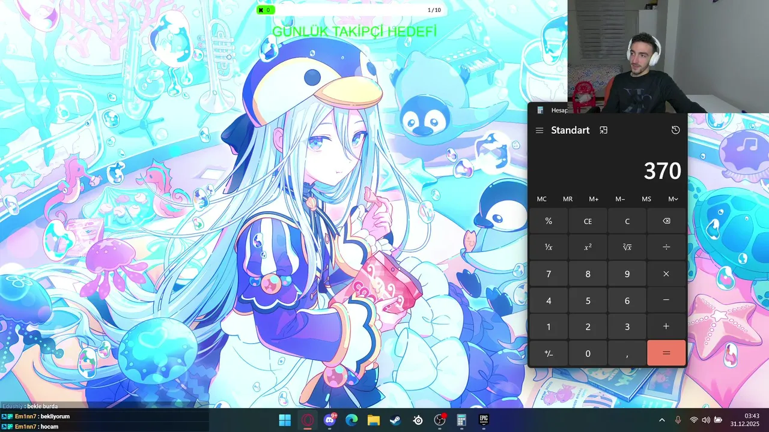Click the 370 value in the calculator display
This screenshot has height=432, width=769.
(662, 171)
